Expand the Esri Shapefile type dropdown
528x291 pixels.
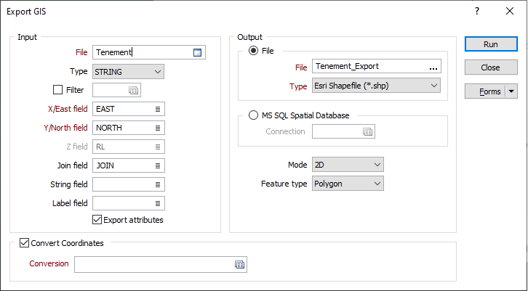pos(376,86)
